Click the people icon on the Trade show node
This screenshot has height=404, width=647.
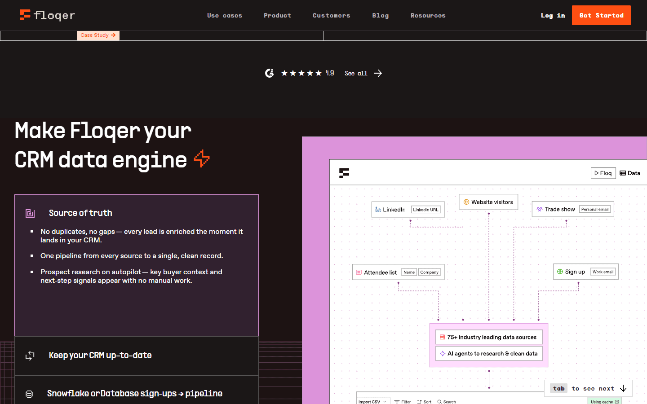click(539, 209)
